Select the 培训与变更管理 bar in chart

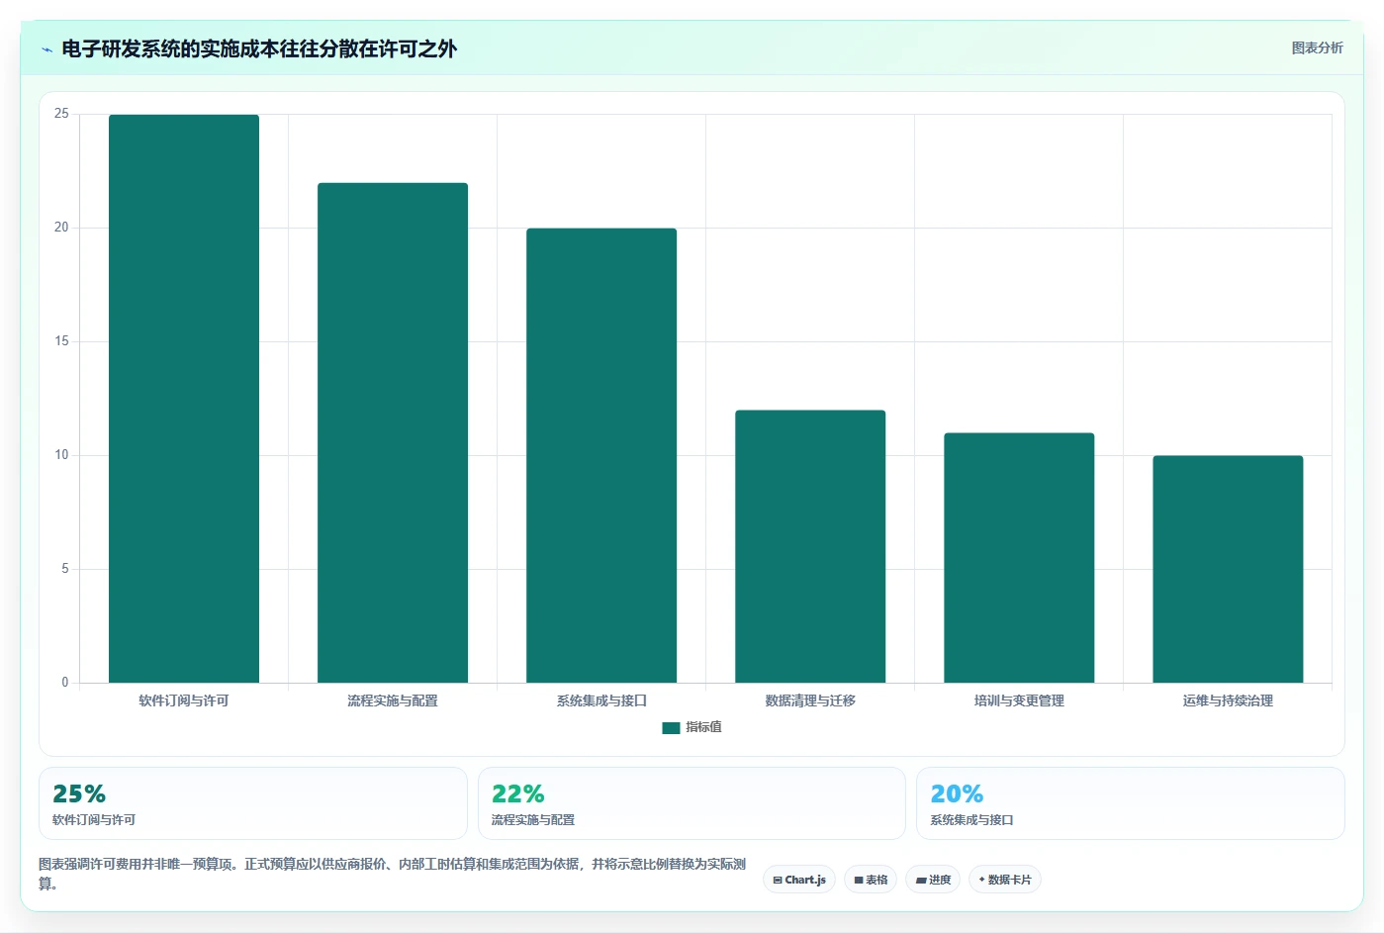pos(1019,558)
